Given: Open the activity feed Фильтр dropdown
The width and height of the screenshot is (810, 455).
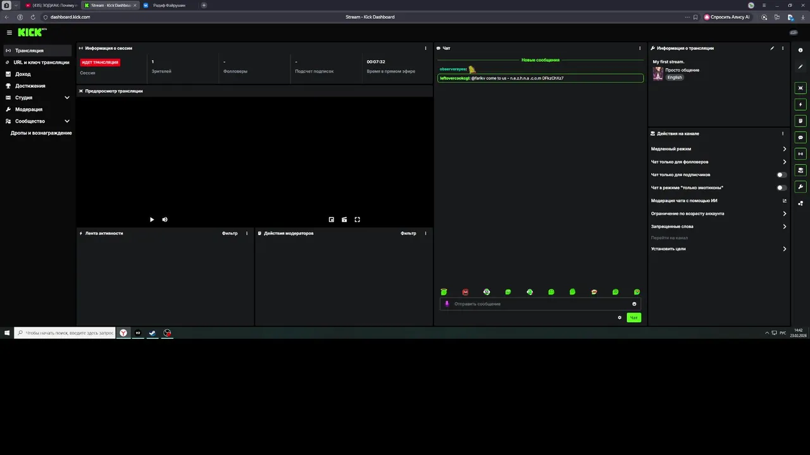Looking at the screenshot, I should tap(230, 233).
